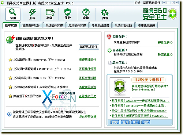Open the 高级 tools toolbar icon
The height and width of the screenshot is (135, 183).
coord(50,14)
